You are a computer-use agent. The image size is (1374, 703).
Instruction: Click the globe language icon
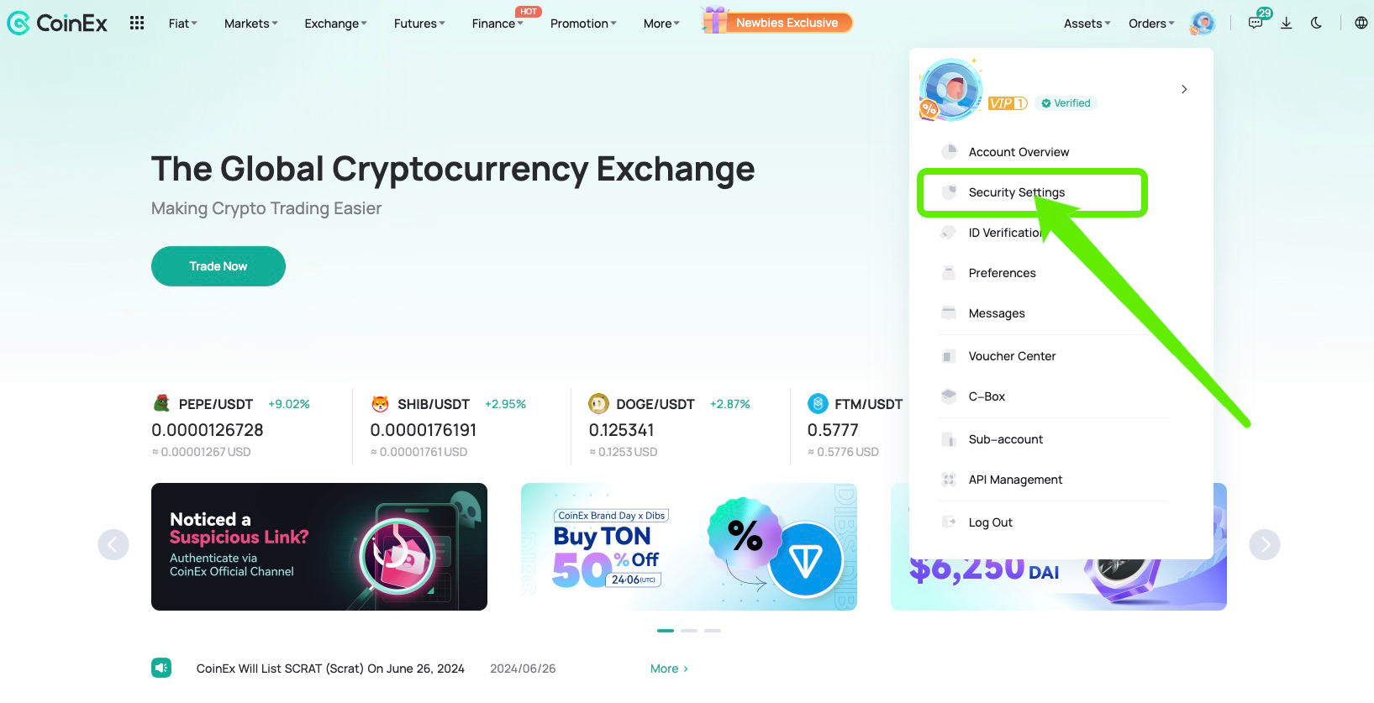[1361, 24]
